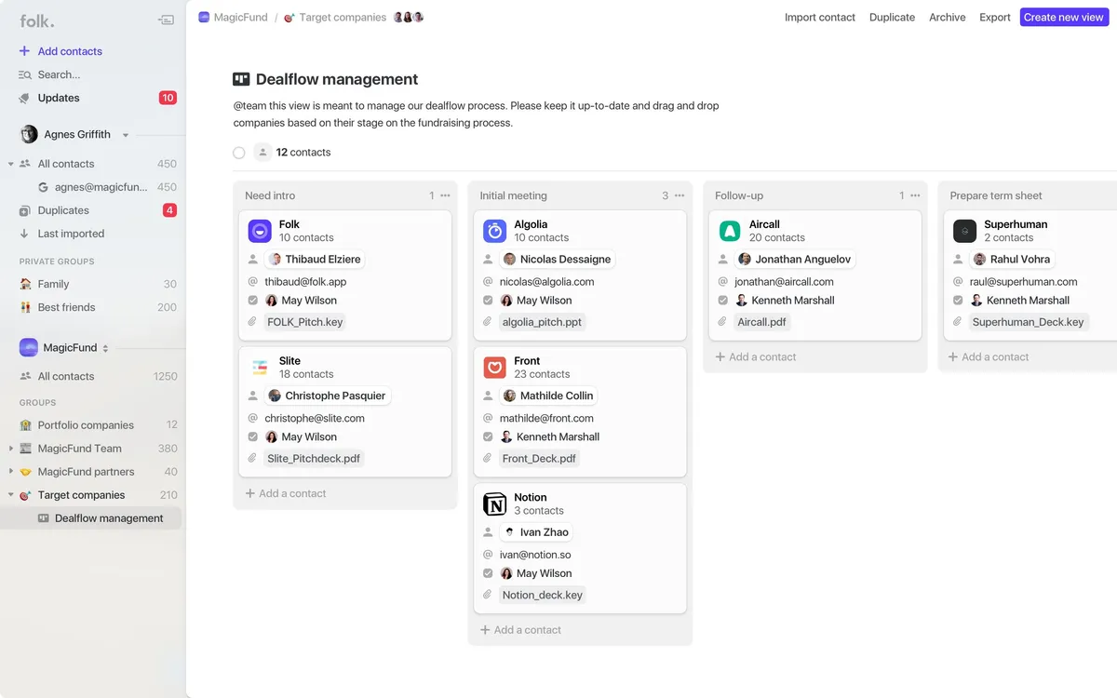The height and width of the screenshot is (698, 1117).
Task: Click the team member avatars in top bar
Action: point(409,17)
